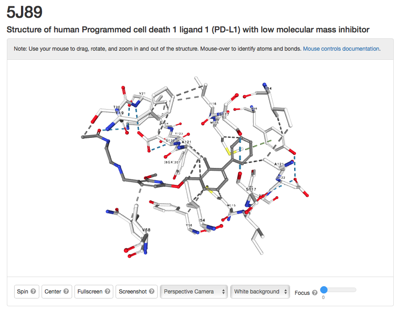Select the V68 residue label
Screen dimensions: 402x309
pos(146,230)
